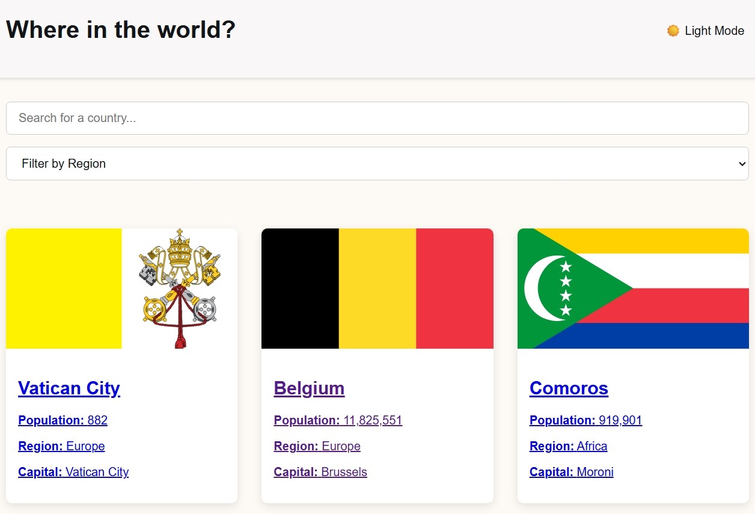Open the Belgium country title link
The height and width of the screenshot is (514, 755).
tap(309, 388)
